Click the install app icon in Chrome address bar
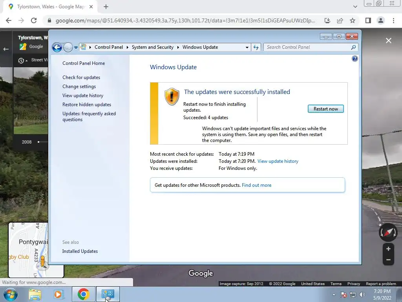This screenshot has height=302, width=402. (327, 20)
